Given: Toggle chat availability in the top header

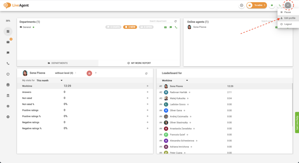Looking at the screenshot, I should 272,5.
